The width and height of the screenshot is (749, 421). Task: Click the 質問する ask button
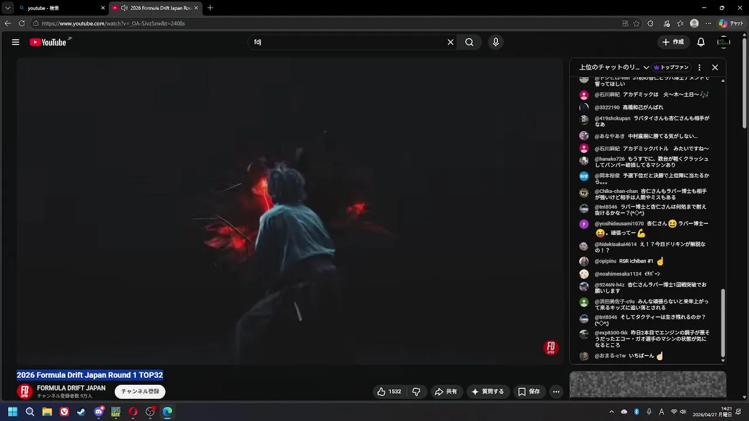(x=487, y=392)
